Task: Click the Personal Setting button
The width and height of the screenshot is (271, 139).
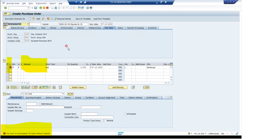Action: [x=63, y=19]
